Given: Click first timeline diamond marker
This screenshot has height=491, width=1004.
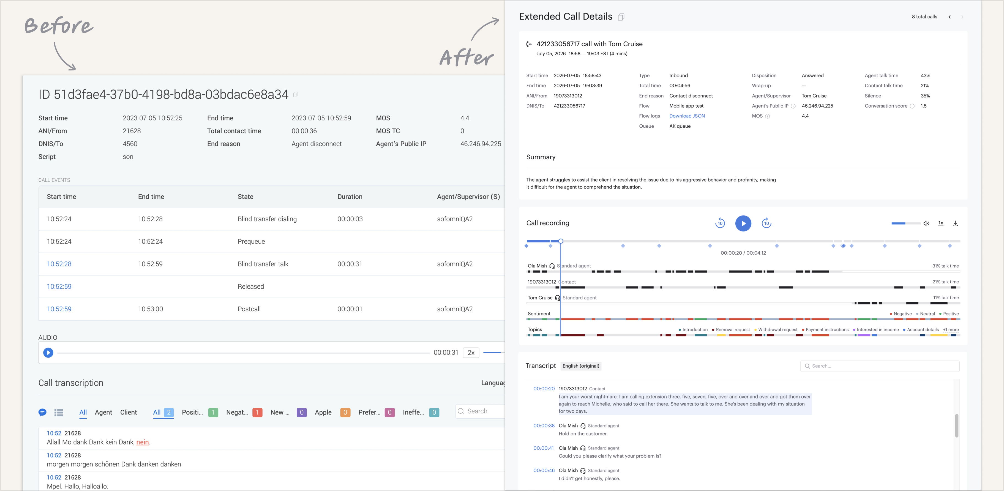Looking at the screenshot, I should pyautogui.click(x=526, y=246).
